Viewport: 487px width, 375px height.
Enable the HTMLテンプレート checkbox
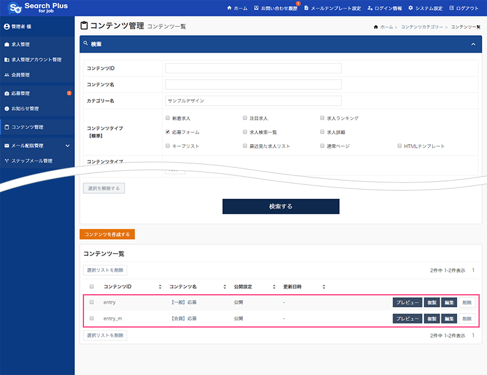pyautogui.click(x=399, y=145)
